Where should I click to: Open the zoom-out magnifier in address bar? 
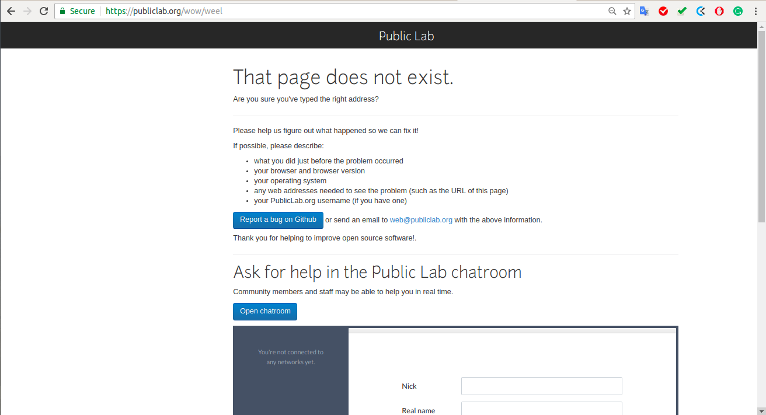coord(612,11)
